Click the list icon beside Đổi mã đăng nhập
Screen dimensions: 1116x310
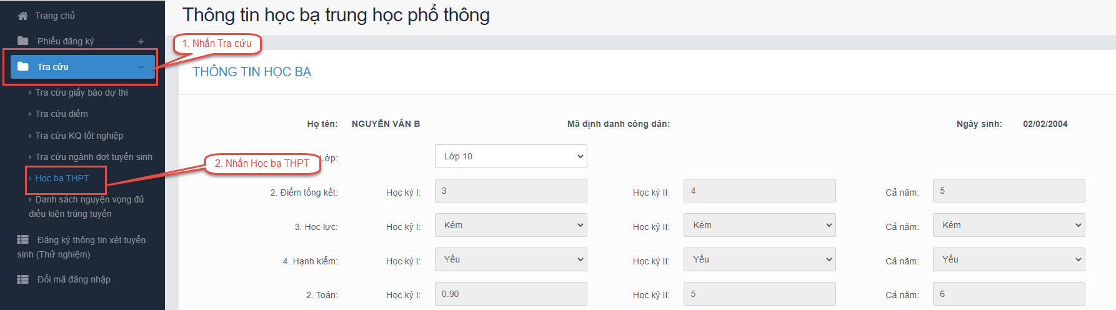pos(22,279)
